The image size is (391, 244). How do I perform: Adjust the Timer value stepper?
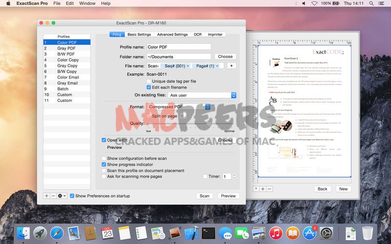point(234,176)
